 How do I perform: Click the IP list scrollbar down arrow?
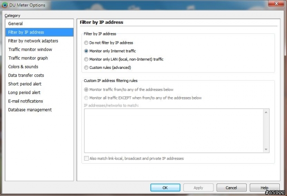pyautogui.click(x=266, y=149)
